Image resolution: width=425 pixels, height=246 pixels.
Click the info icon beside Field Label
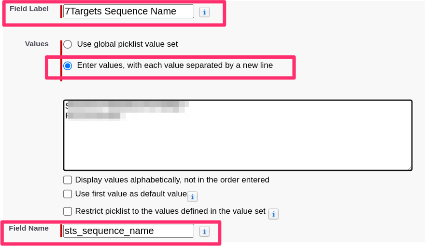[204, 12]
